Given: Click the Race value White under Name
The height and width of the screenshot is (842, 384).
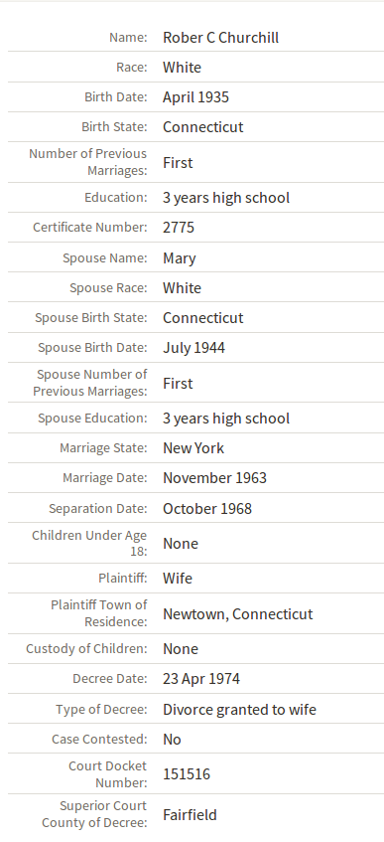Looking at the screenshot, I should 182,68.
